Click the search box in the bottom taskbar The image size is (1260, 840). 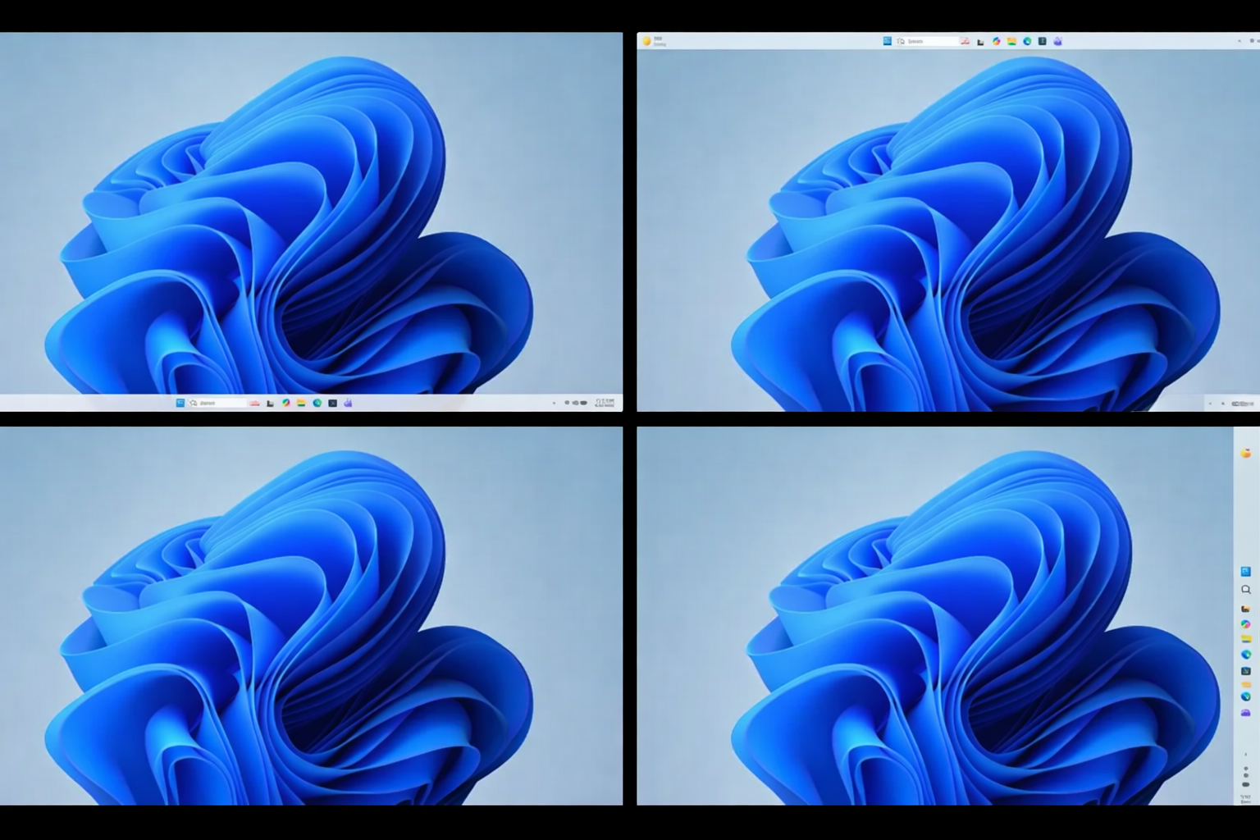[217, 403]
